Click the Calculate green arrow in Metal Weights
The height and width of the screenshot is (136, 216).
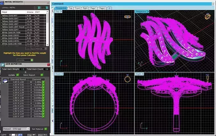click(32, 60)
